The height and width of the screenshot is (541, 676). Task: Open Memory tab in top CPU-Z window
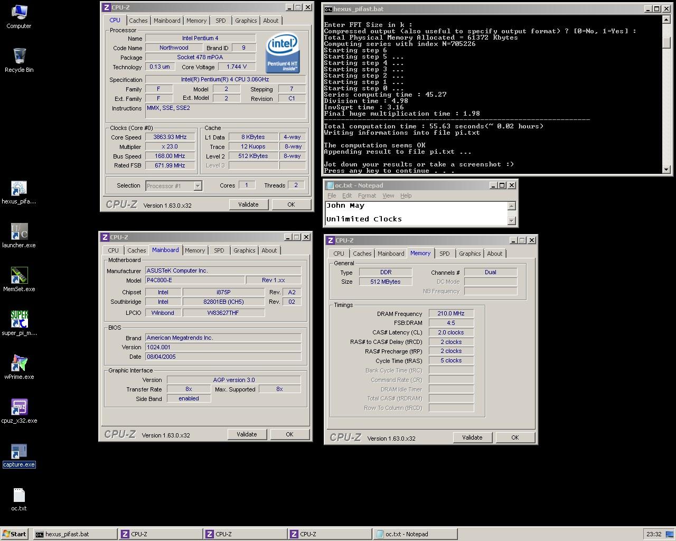click(196, 21)
